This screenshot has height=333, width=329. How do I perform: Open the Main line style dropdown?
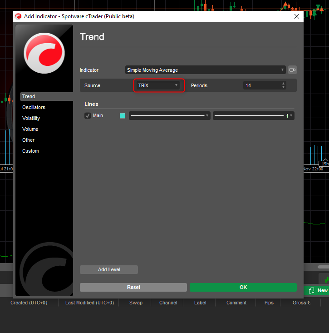(x=170, y=116)
